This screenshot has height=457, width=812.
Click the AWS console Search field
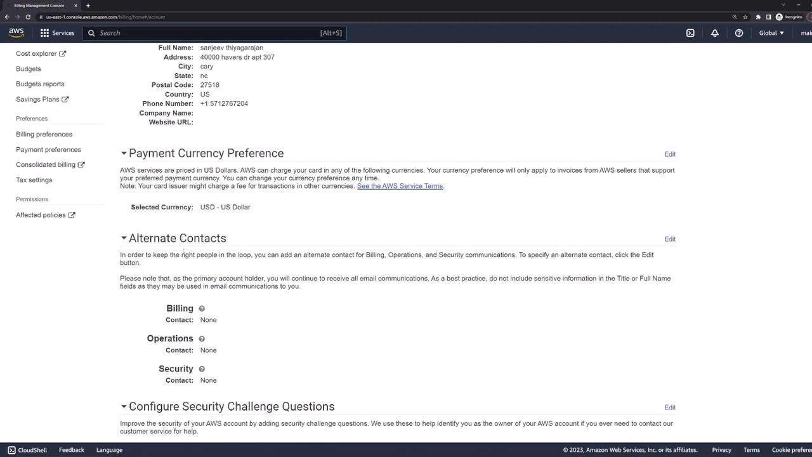point(215,33)
